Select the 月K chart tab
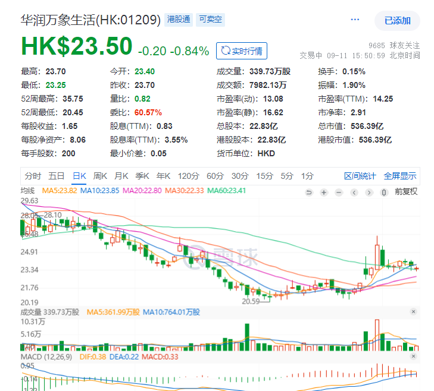This screenshot has height=391, width=434. tap(121, 176)
